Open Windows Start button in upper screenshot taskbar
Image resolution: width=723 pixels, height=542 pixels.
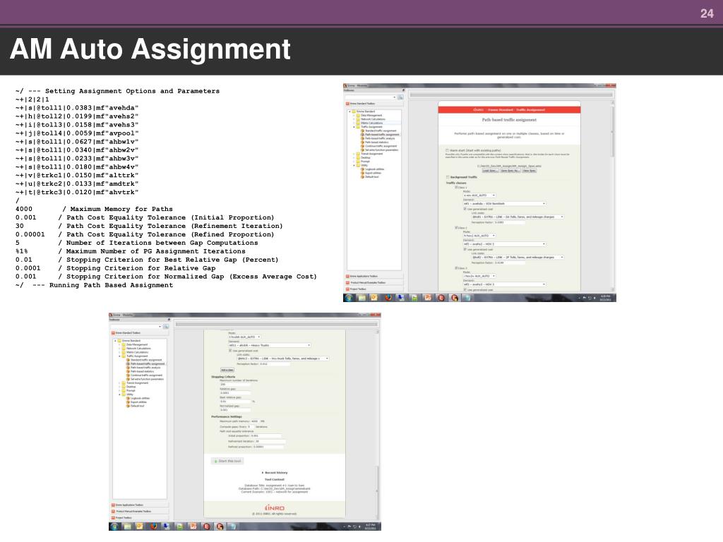[x=349, y=298]
